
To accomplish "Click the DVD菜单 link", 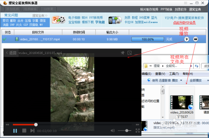I will tap(145, 18).
